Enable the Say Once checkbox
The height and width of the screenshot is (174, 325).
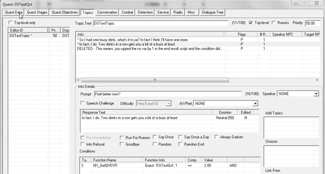point(155,137)
